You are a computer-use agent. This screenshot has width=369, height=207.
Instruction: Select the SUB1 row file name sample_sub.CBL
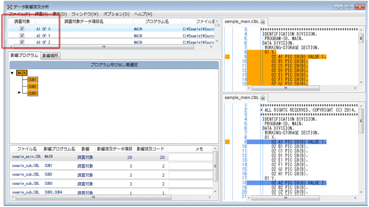click(26, 166)
